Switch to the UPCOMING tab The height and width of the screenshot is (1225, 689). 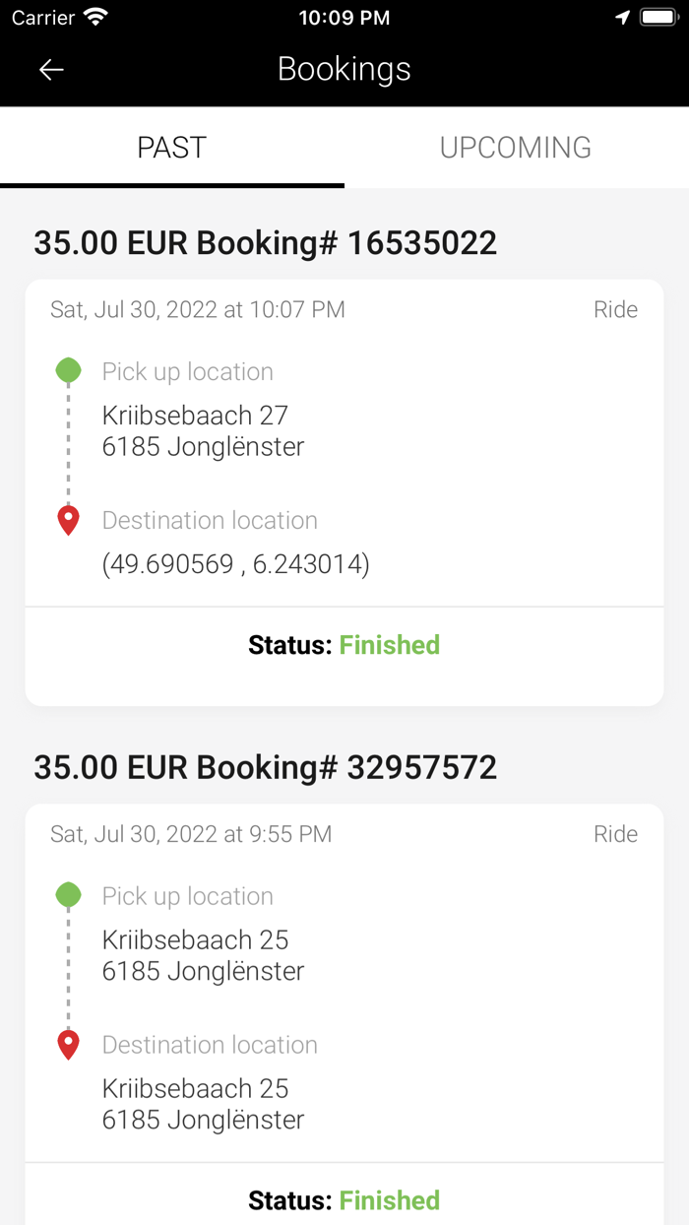pos(516,148)
